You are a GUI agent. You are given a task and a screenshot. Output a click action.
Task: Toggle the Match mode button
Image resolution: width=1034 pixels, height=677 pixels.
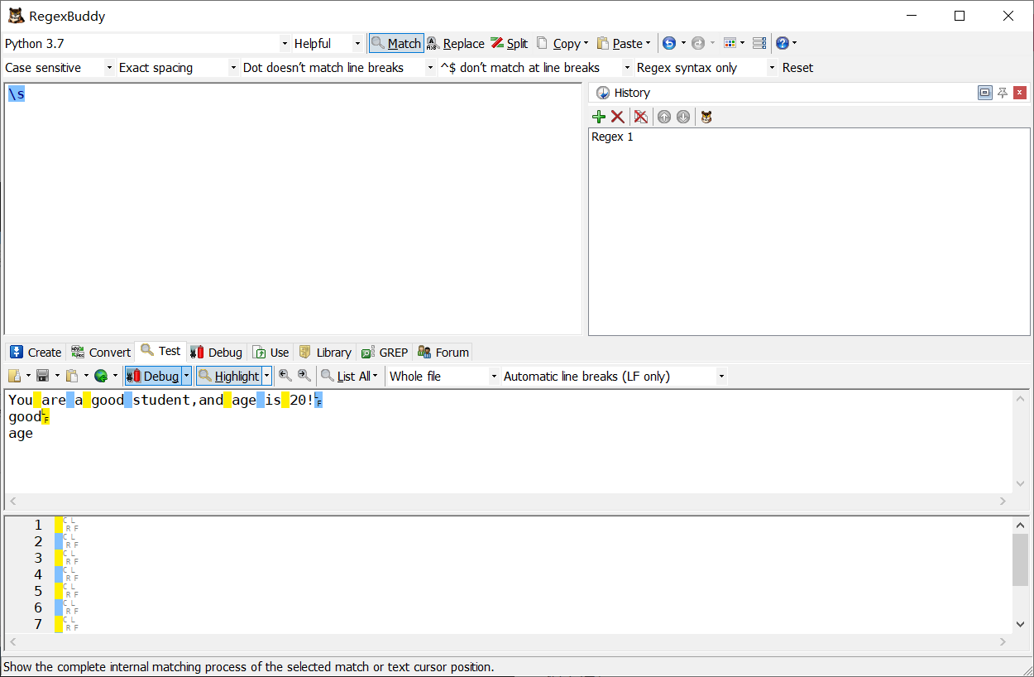coord(396,43)
